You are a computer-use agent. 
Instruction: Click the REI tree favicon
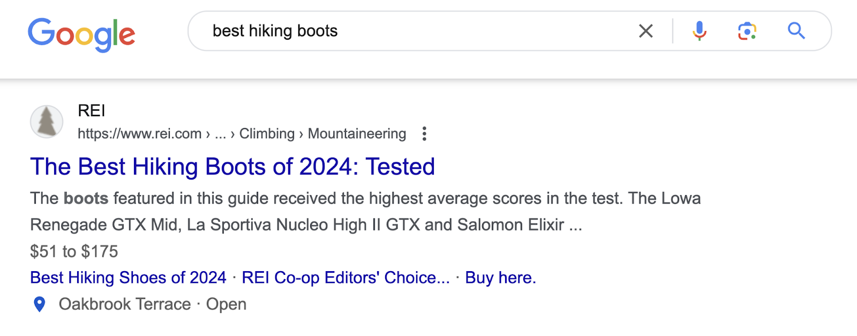(x=47, y=122)
